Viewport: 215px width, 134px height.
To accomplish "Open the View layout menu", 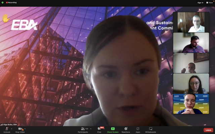I will [x=210, y=3].
